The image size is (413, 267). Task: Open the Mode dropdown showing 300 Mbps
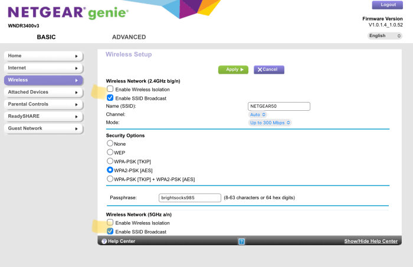[270, 123]
